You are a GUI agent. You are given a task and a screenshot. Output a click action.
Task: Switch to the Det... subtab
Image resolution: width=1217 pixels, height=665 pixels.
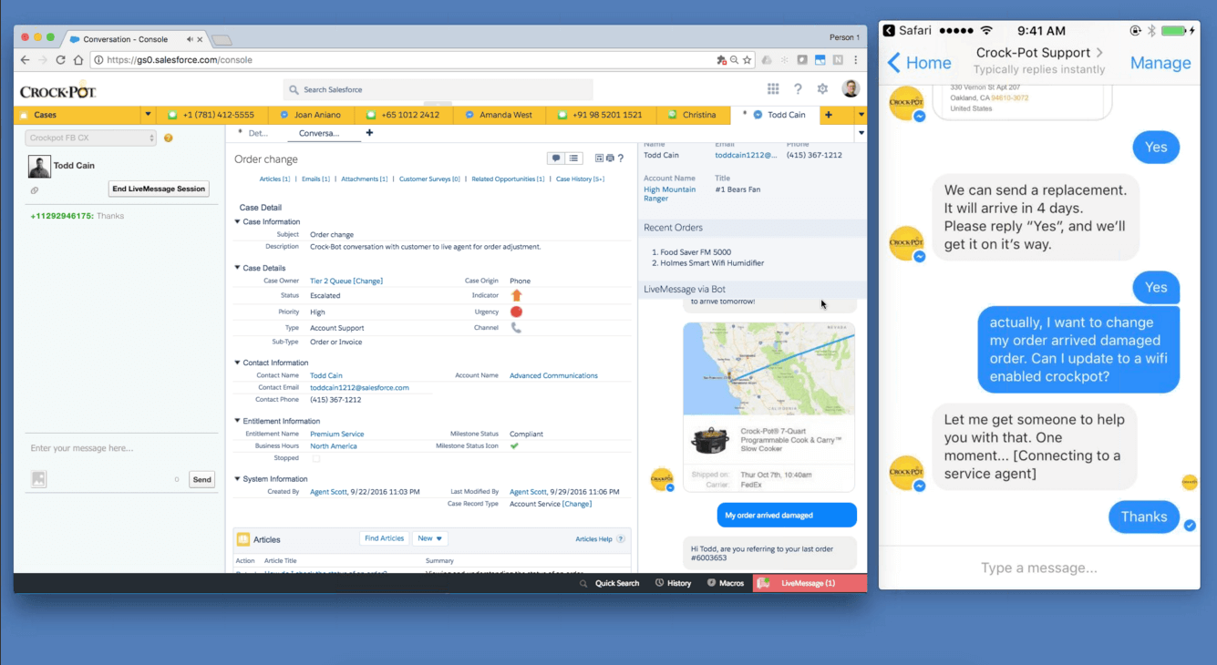(x=258, y=133)
